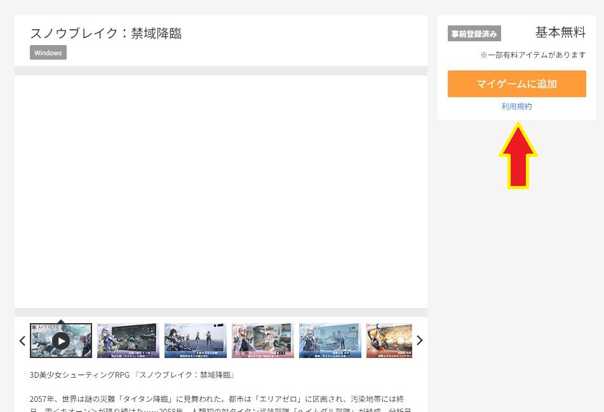Click the game title スノウブレイク：禁域降臨
The image size is (604, 412).
(x=106, y=34)
